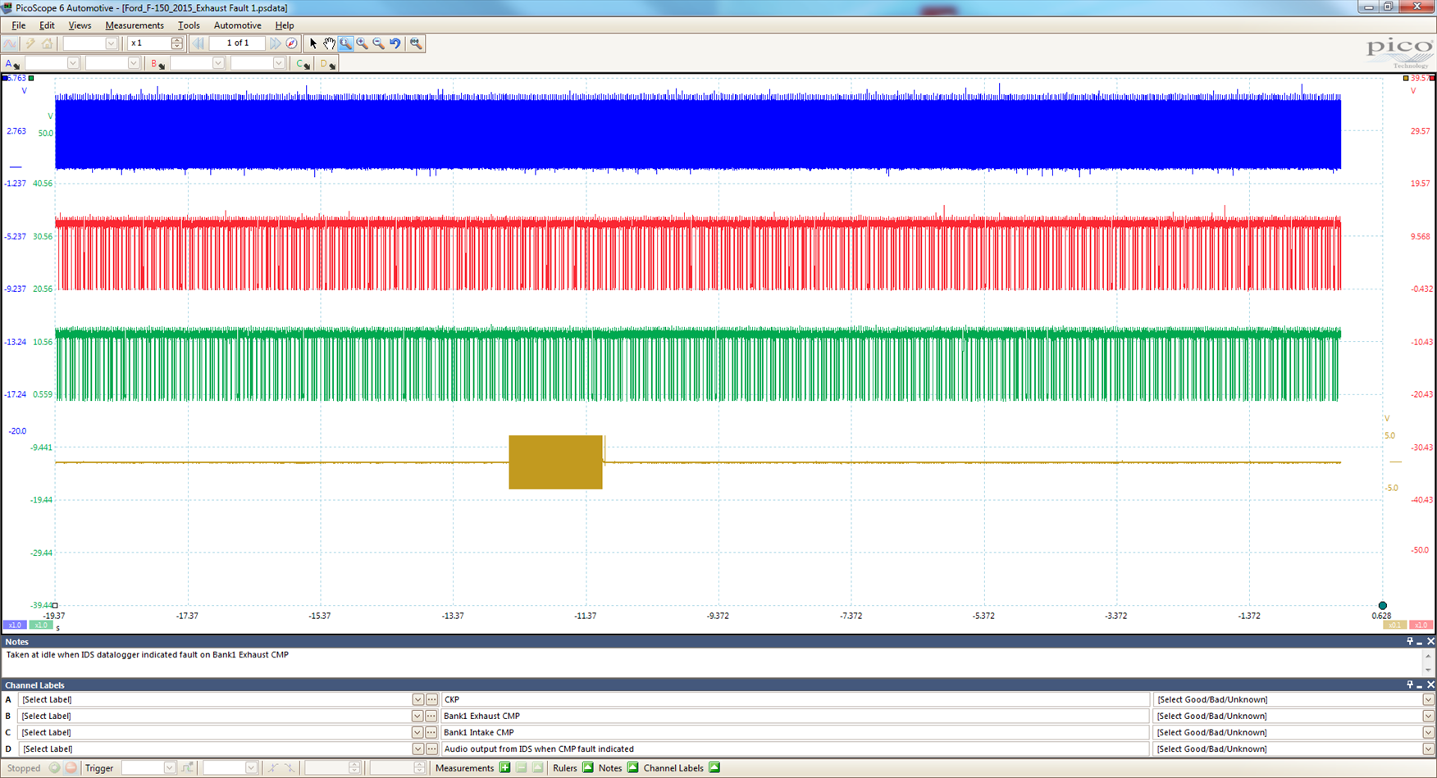Toggle the Notes panel visibility
The width and height of the screenshot is (1437, 778).
(632, 768)
